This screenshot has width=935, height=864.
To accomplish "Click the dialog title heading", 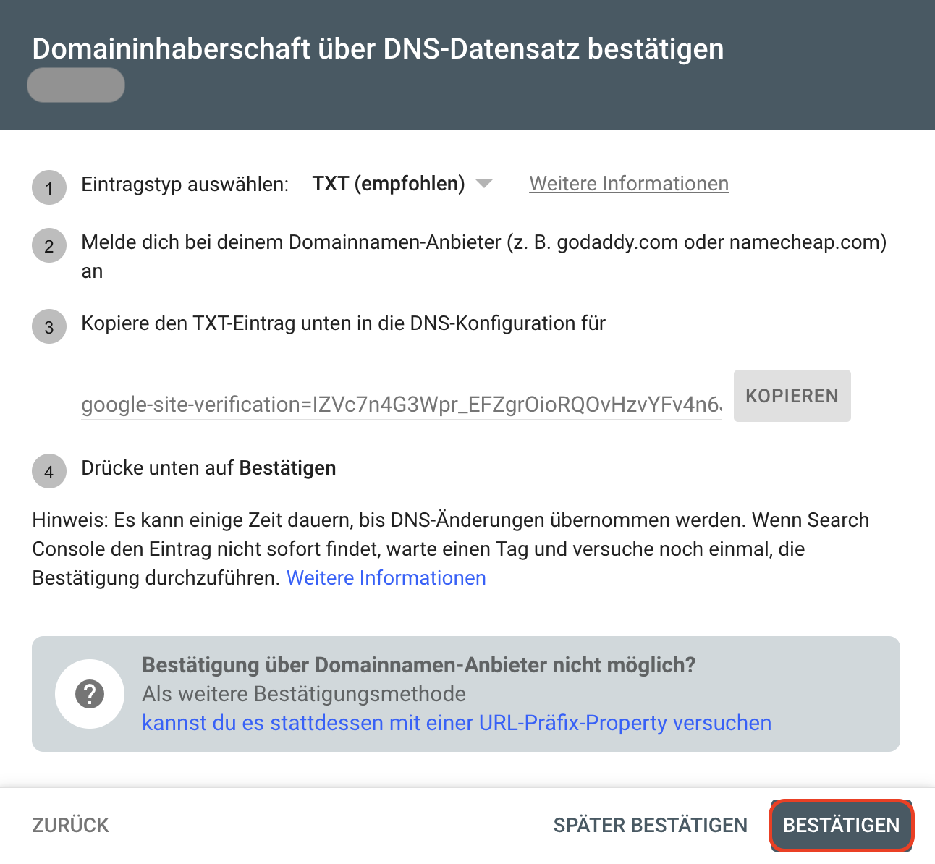I will tap(378, 48).
